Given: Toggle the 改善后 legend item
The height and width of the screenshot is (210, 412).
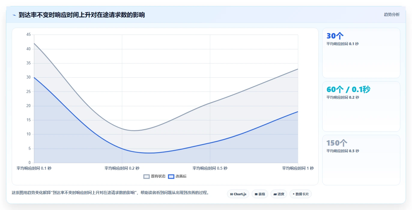Looking at the screenshot, I should [x=177, y=176].
